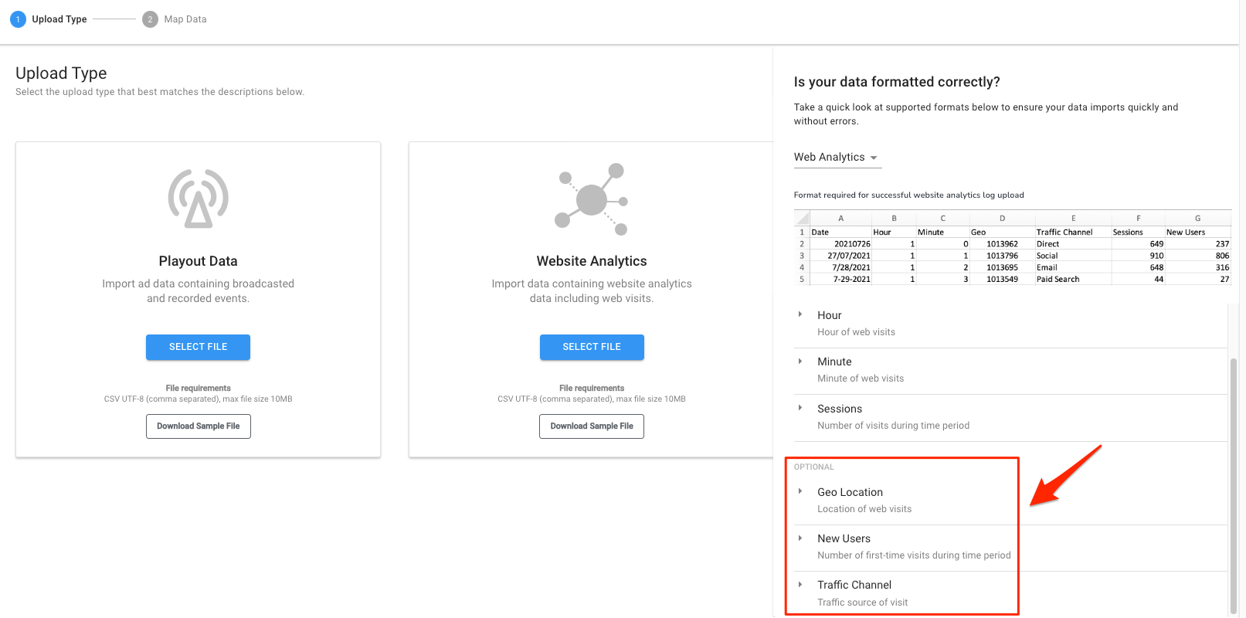Expand the New Users optional field
Viewport: 1246px width, 618px height.
(x=800, y=538)
